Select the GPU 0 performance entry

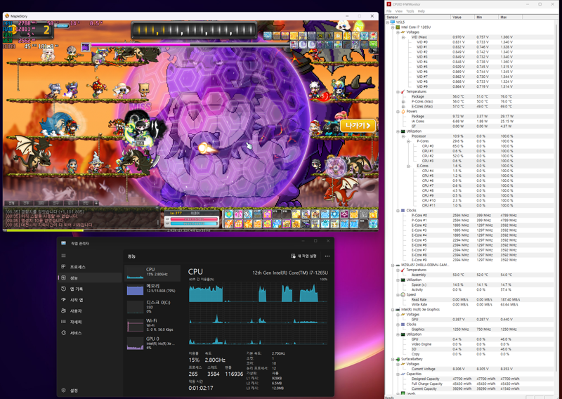click(x=152, y=343)
